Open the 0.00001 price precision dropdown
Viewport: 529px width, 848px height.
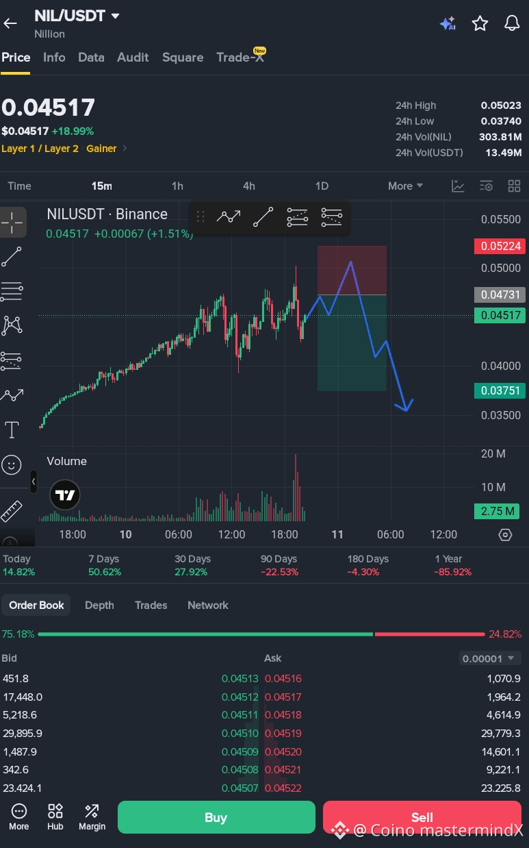(x=490, y=658)
